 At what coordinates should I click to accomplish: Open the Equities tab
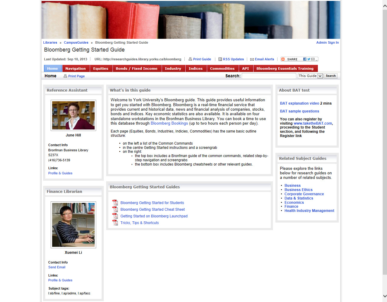(x=101, y=69)
